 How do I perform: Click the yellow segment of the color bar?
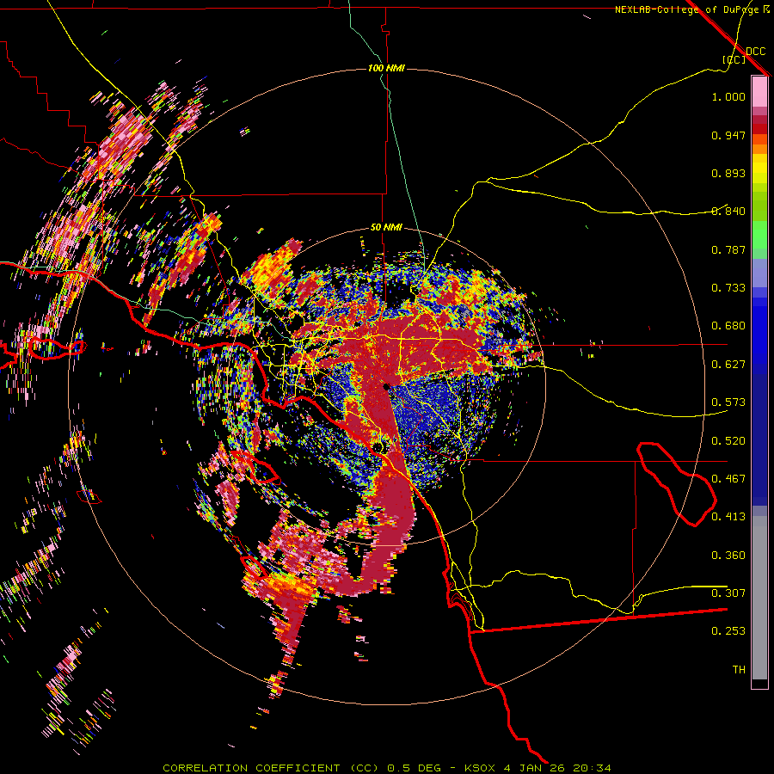pyautogui.click(x=759, y=169)
